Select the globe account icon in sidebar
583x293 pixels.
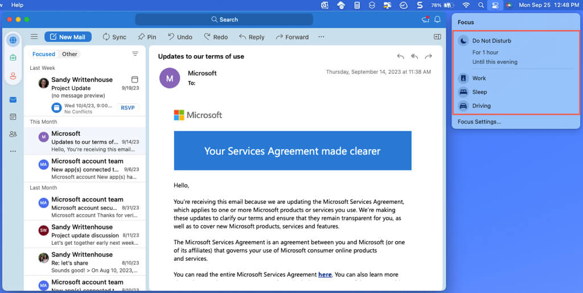[x=13, y=40]
